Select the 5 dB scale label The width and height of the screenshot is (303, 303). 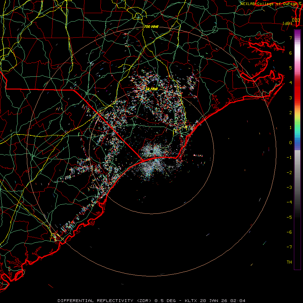point(291,68)
